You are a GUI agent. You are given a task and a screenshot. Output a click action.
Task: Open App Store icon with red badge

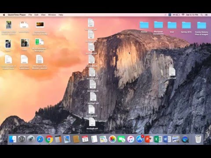click(x=140, y=139)
